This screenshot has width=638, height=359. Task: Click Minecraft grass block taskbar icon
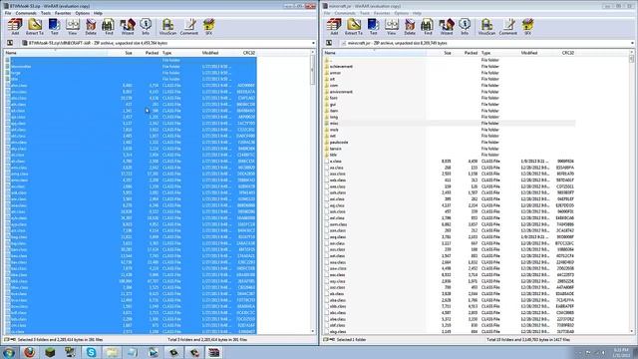click(50, 352)
